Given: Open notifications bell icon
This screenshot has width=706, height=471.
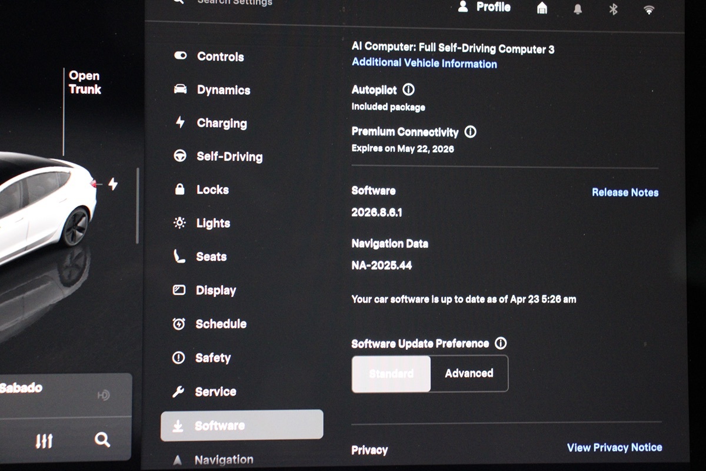Looking at the screenshot, I should tap(578, 9).
